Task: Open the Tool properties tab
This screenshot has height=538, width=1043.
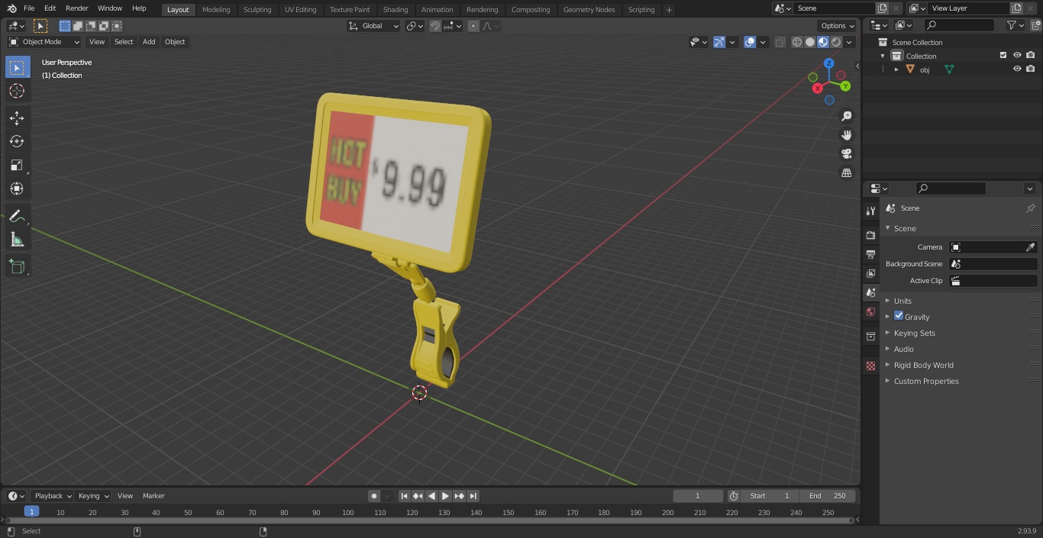Action: [x=870, y=211]
